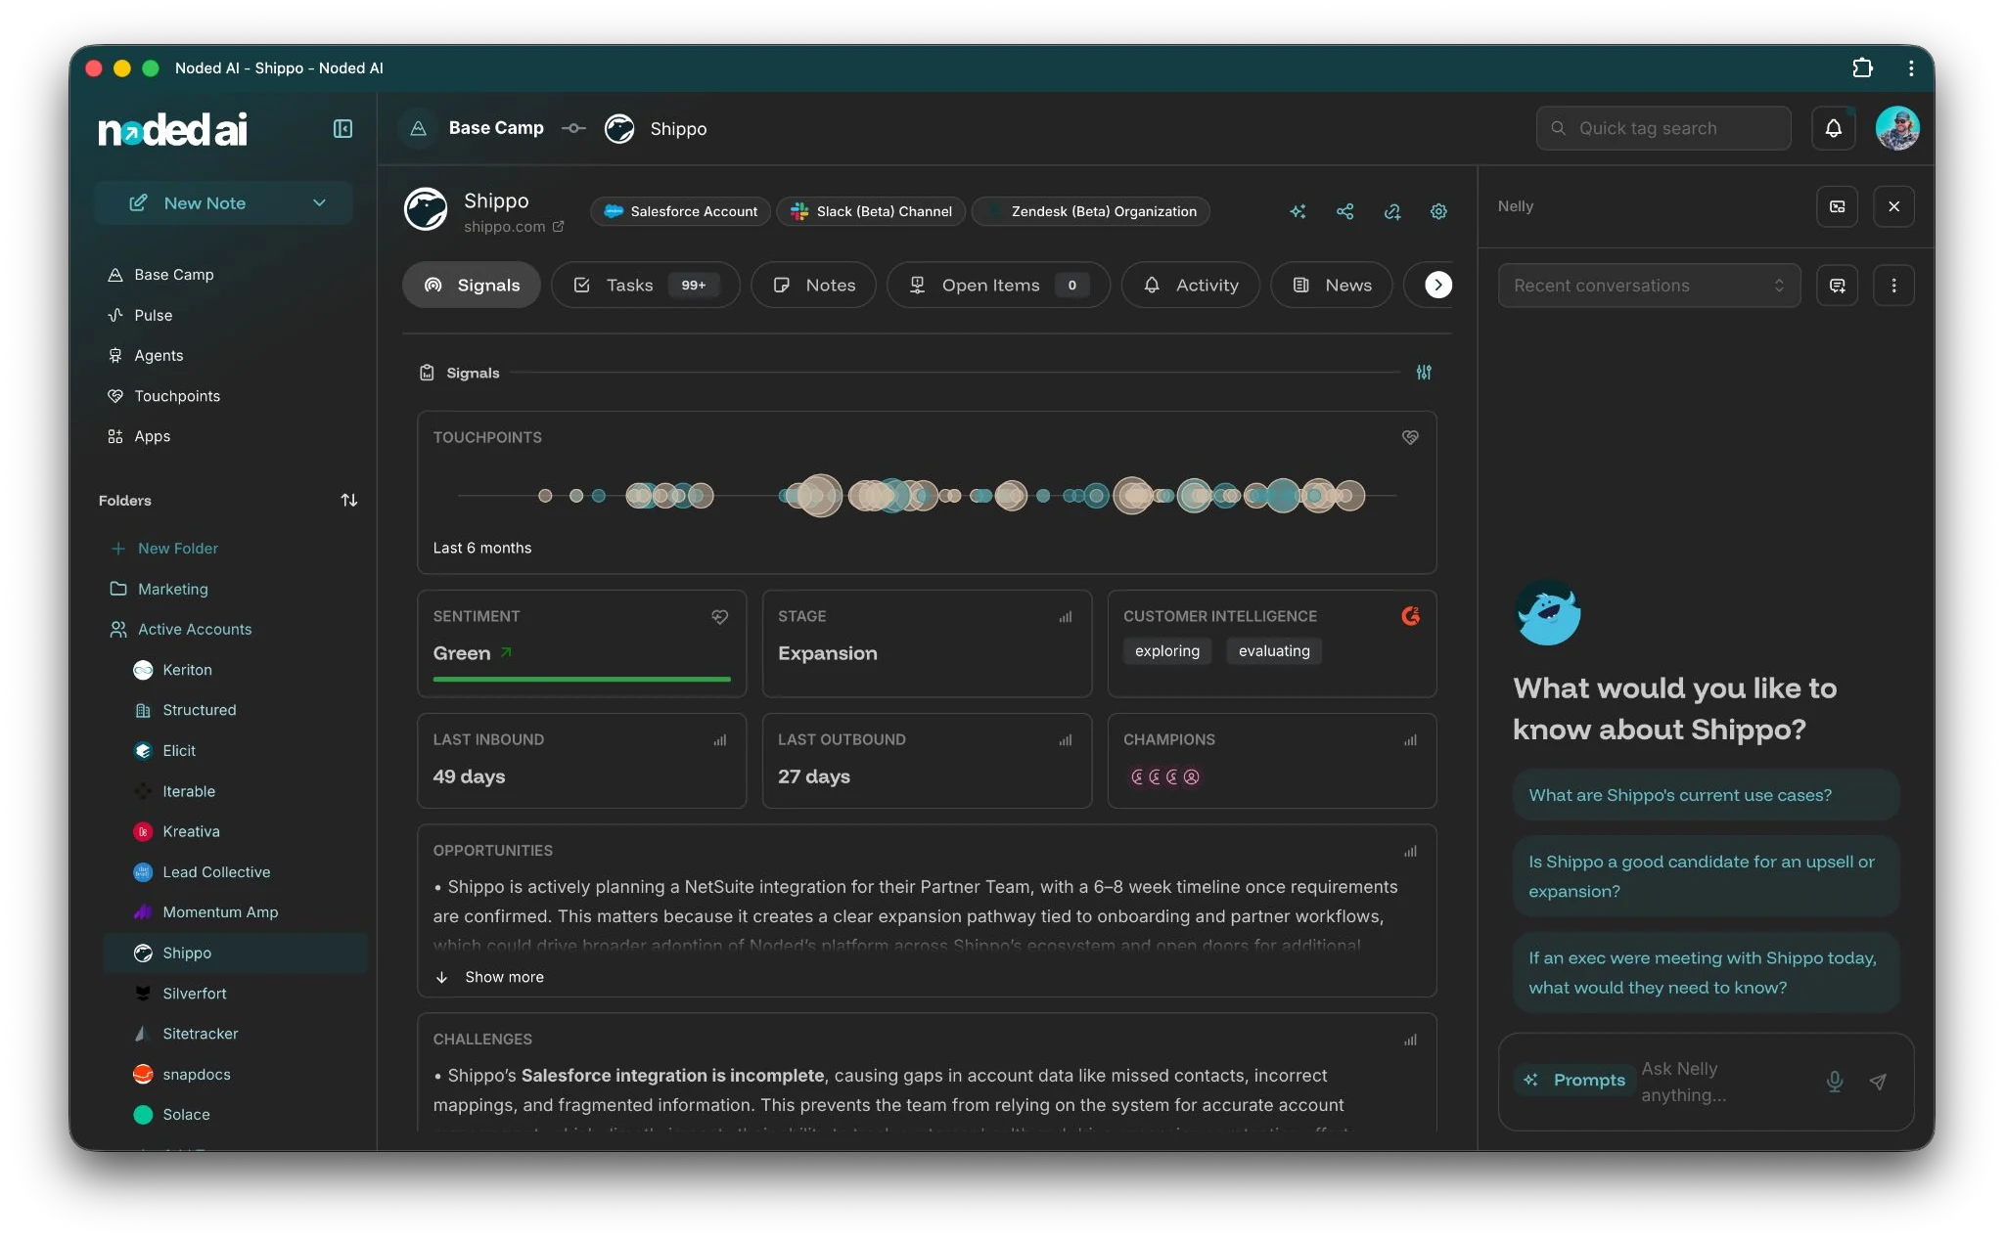Ask what an exec would need to know
This screenshot has width=2004, height=1241.
point(1706,973)
